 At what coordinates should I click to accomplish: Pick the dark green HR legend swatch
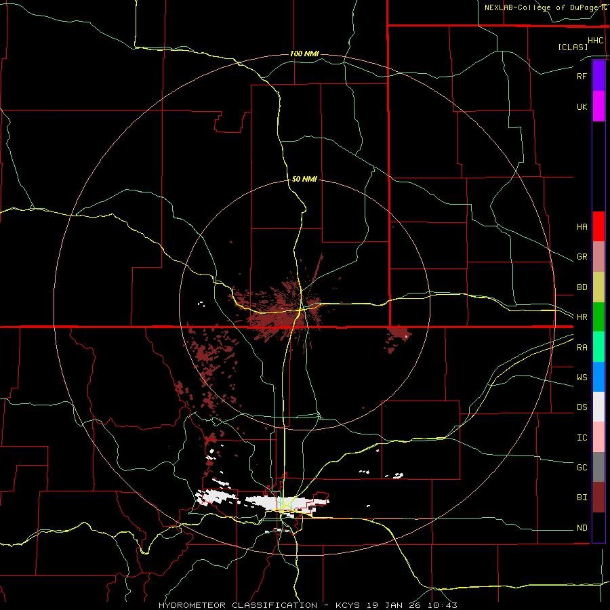coord(598,317)
